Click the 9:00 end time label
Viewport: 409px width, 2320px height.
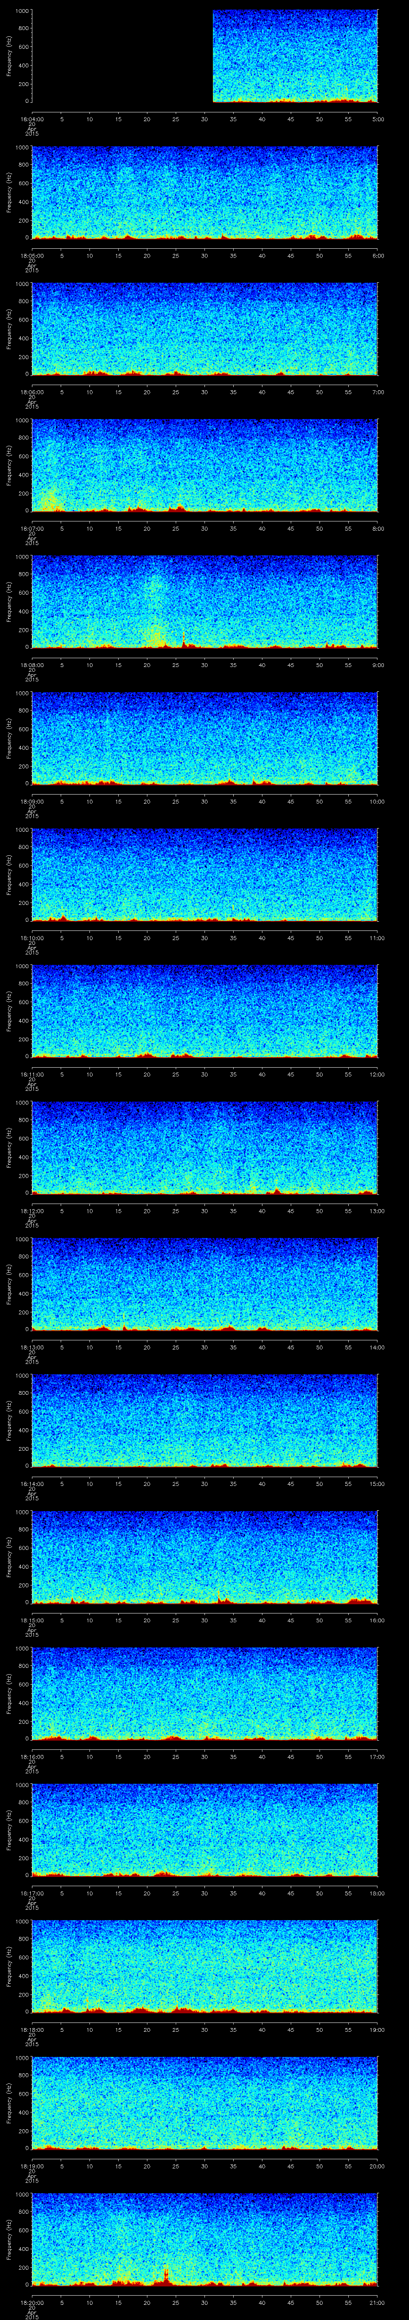tap(377, 665)
